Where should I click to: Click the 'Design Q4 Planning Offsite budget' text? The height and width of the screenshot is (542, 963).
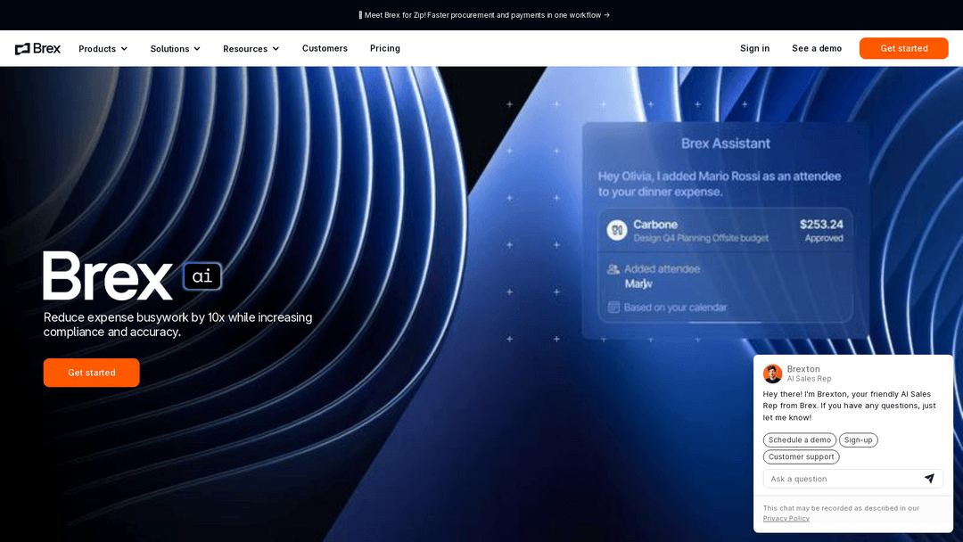click(x=701, y=238)
